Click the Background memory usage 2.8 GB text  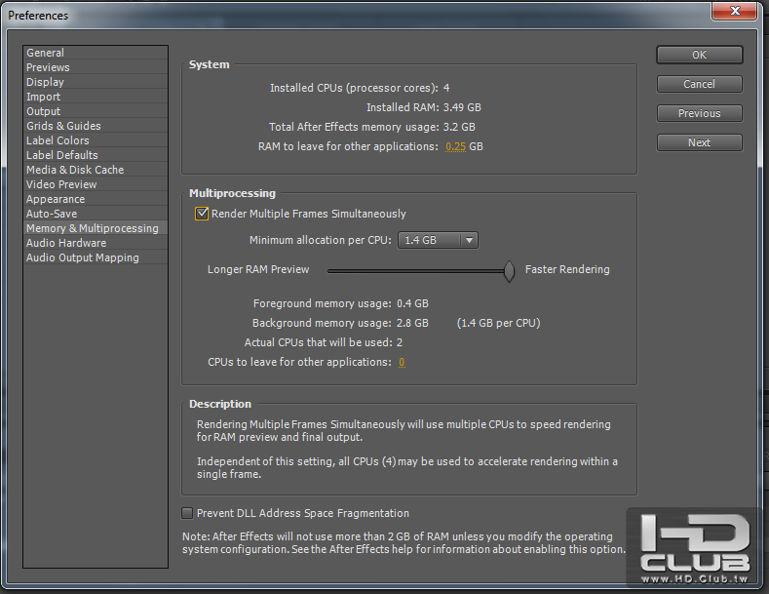[340, 323]
